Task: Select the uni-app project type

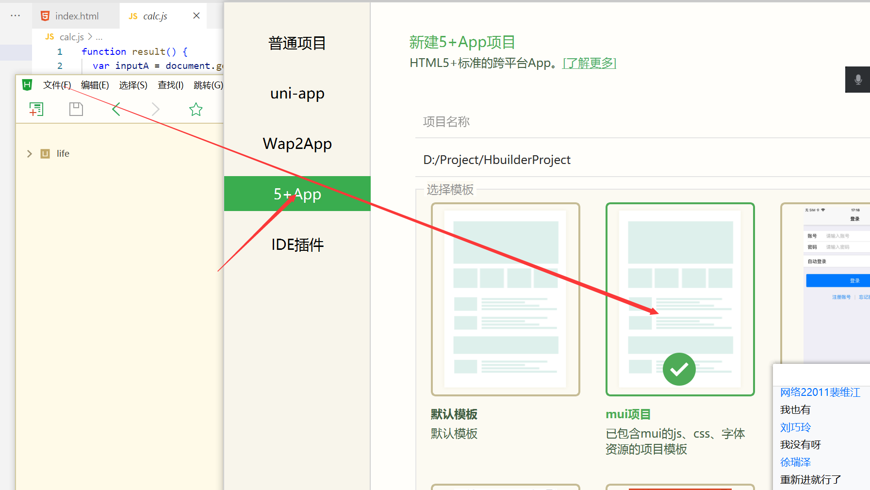Action: (x=297, y=93)
